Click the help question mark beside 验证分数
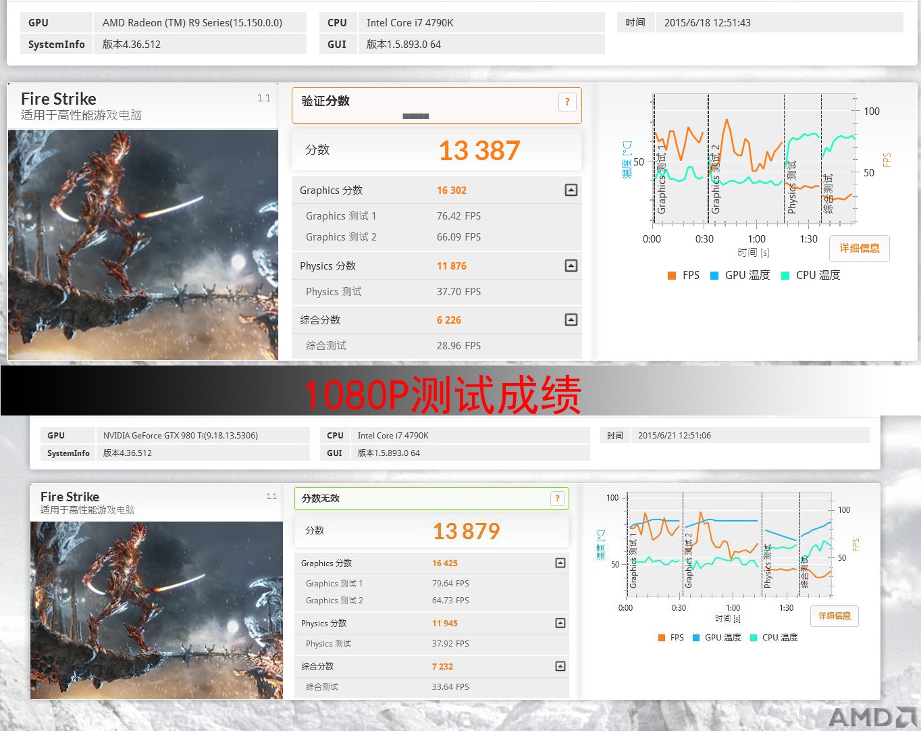 tap(567, 102)
